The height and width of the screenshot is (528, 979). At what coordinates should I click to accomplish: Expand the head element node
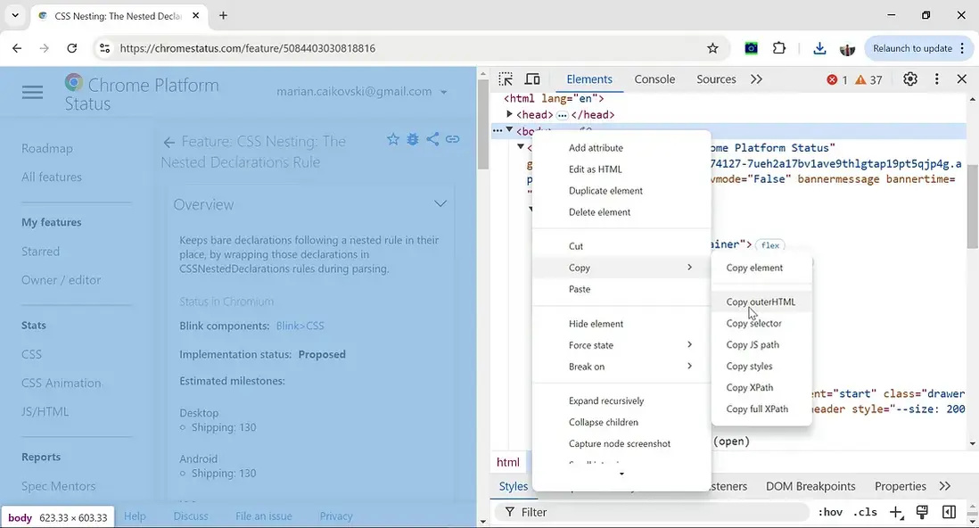[509, 114]
